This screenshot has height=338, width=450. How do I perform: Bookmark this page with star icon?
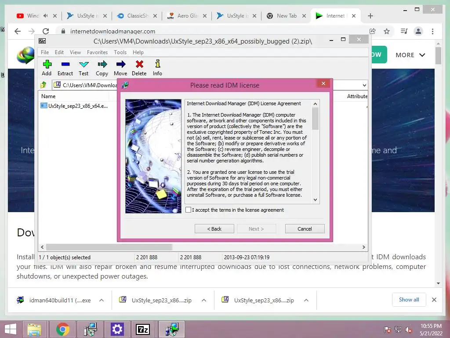(387, 31)
